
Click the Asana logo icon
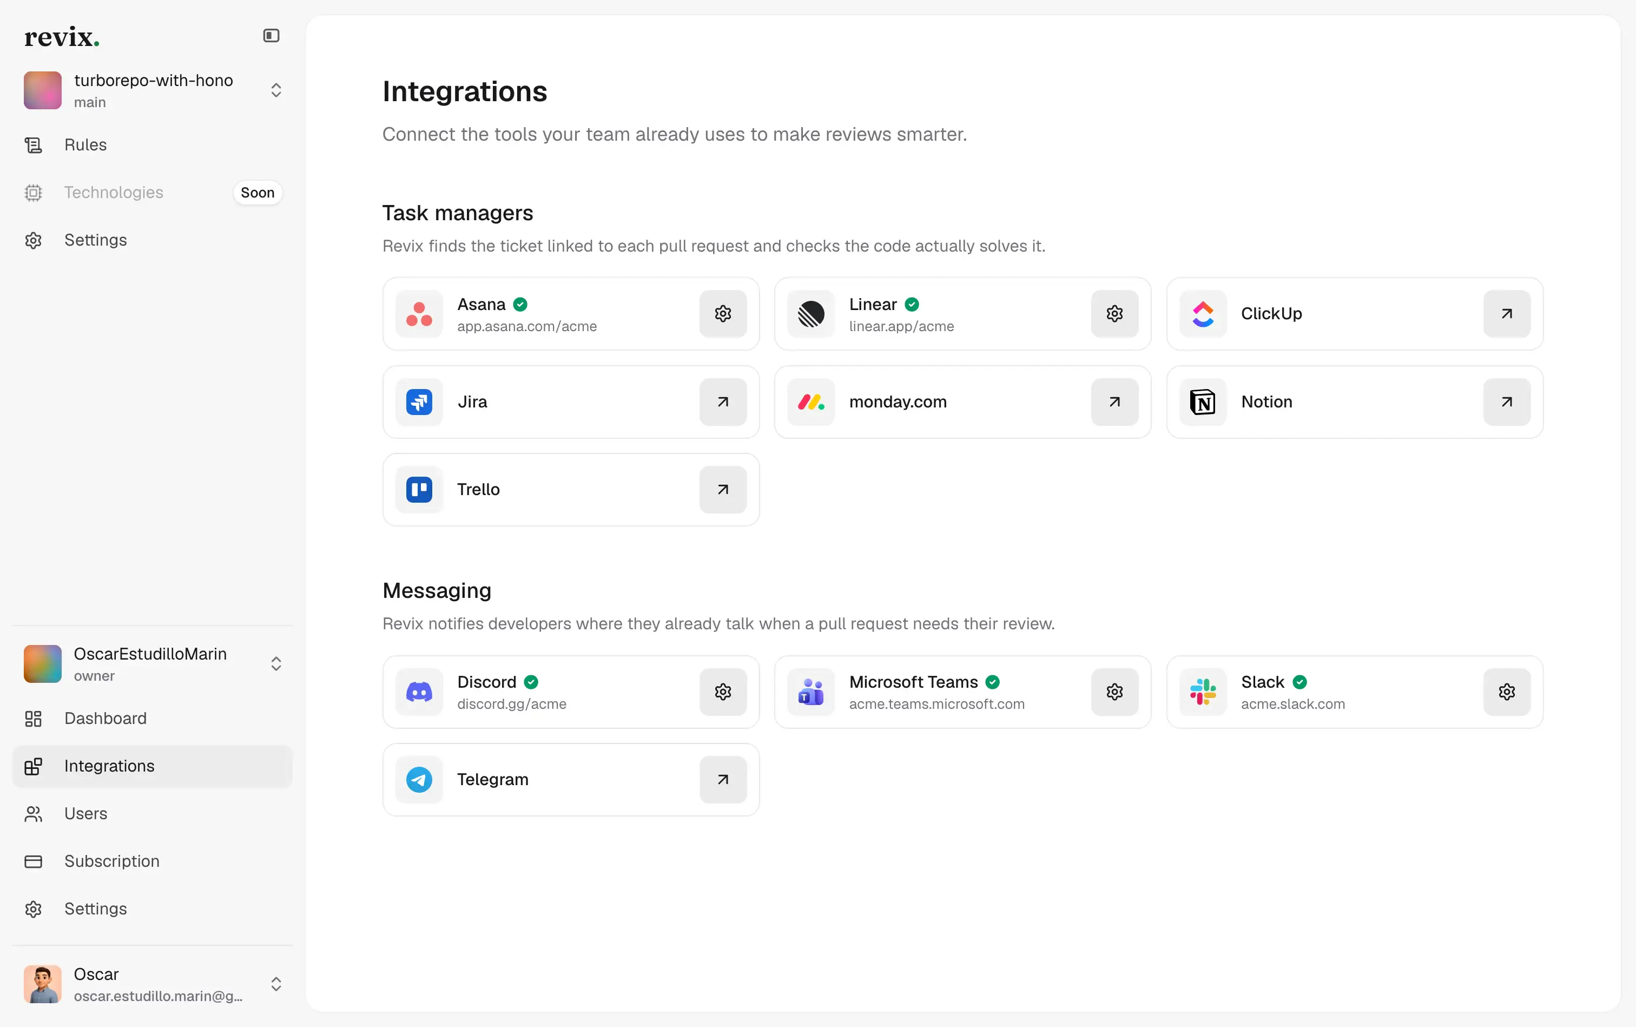(x=419, y=314)
